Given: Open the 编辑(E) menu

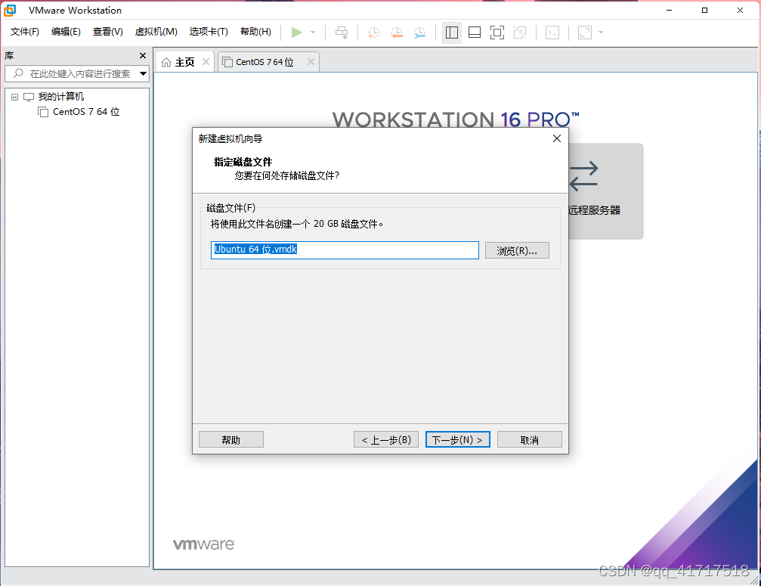Looking at the screenshot, I should [x=66, y=32].
